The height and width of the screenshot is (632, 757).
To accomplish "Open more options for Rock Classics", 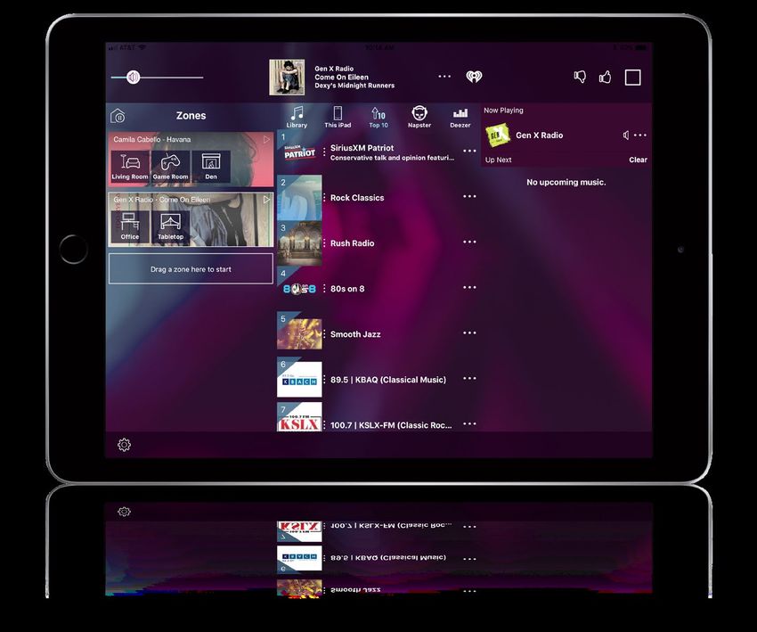I will pos(469,196).
